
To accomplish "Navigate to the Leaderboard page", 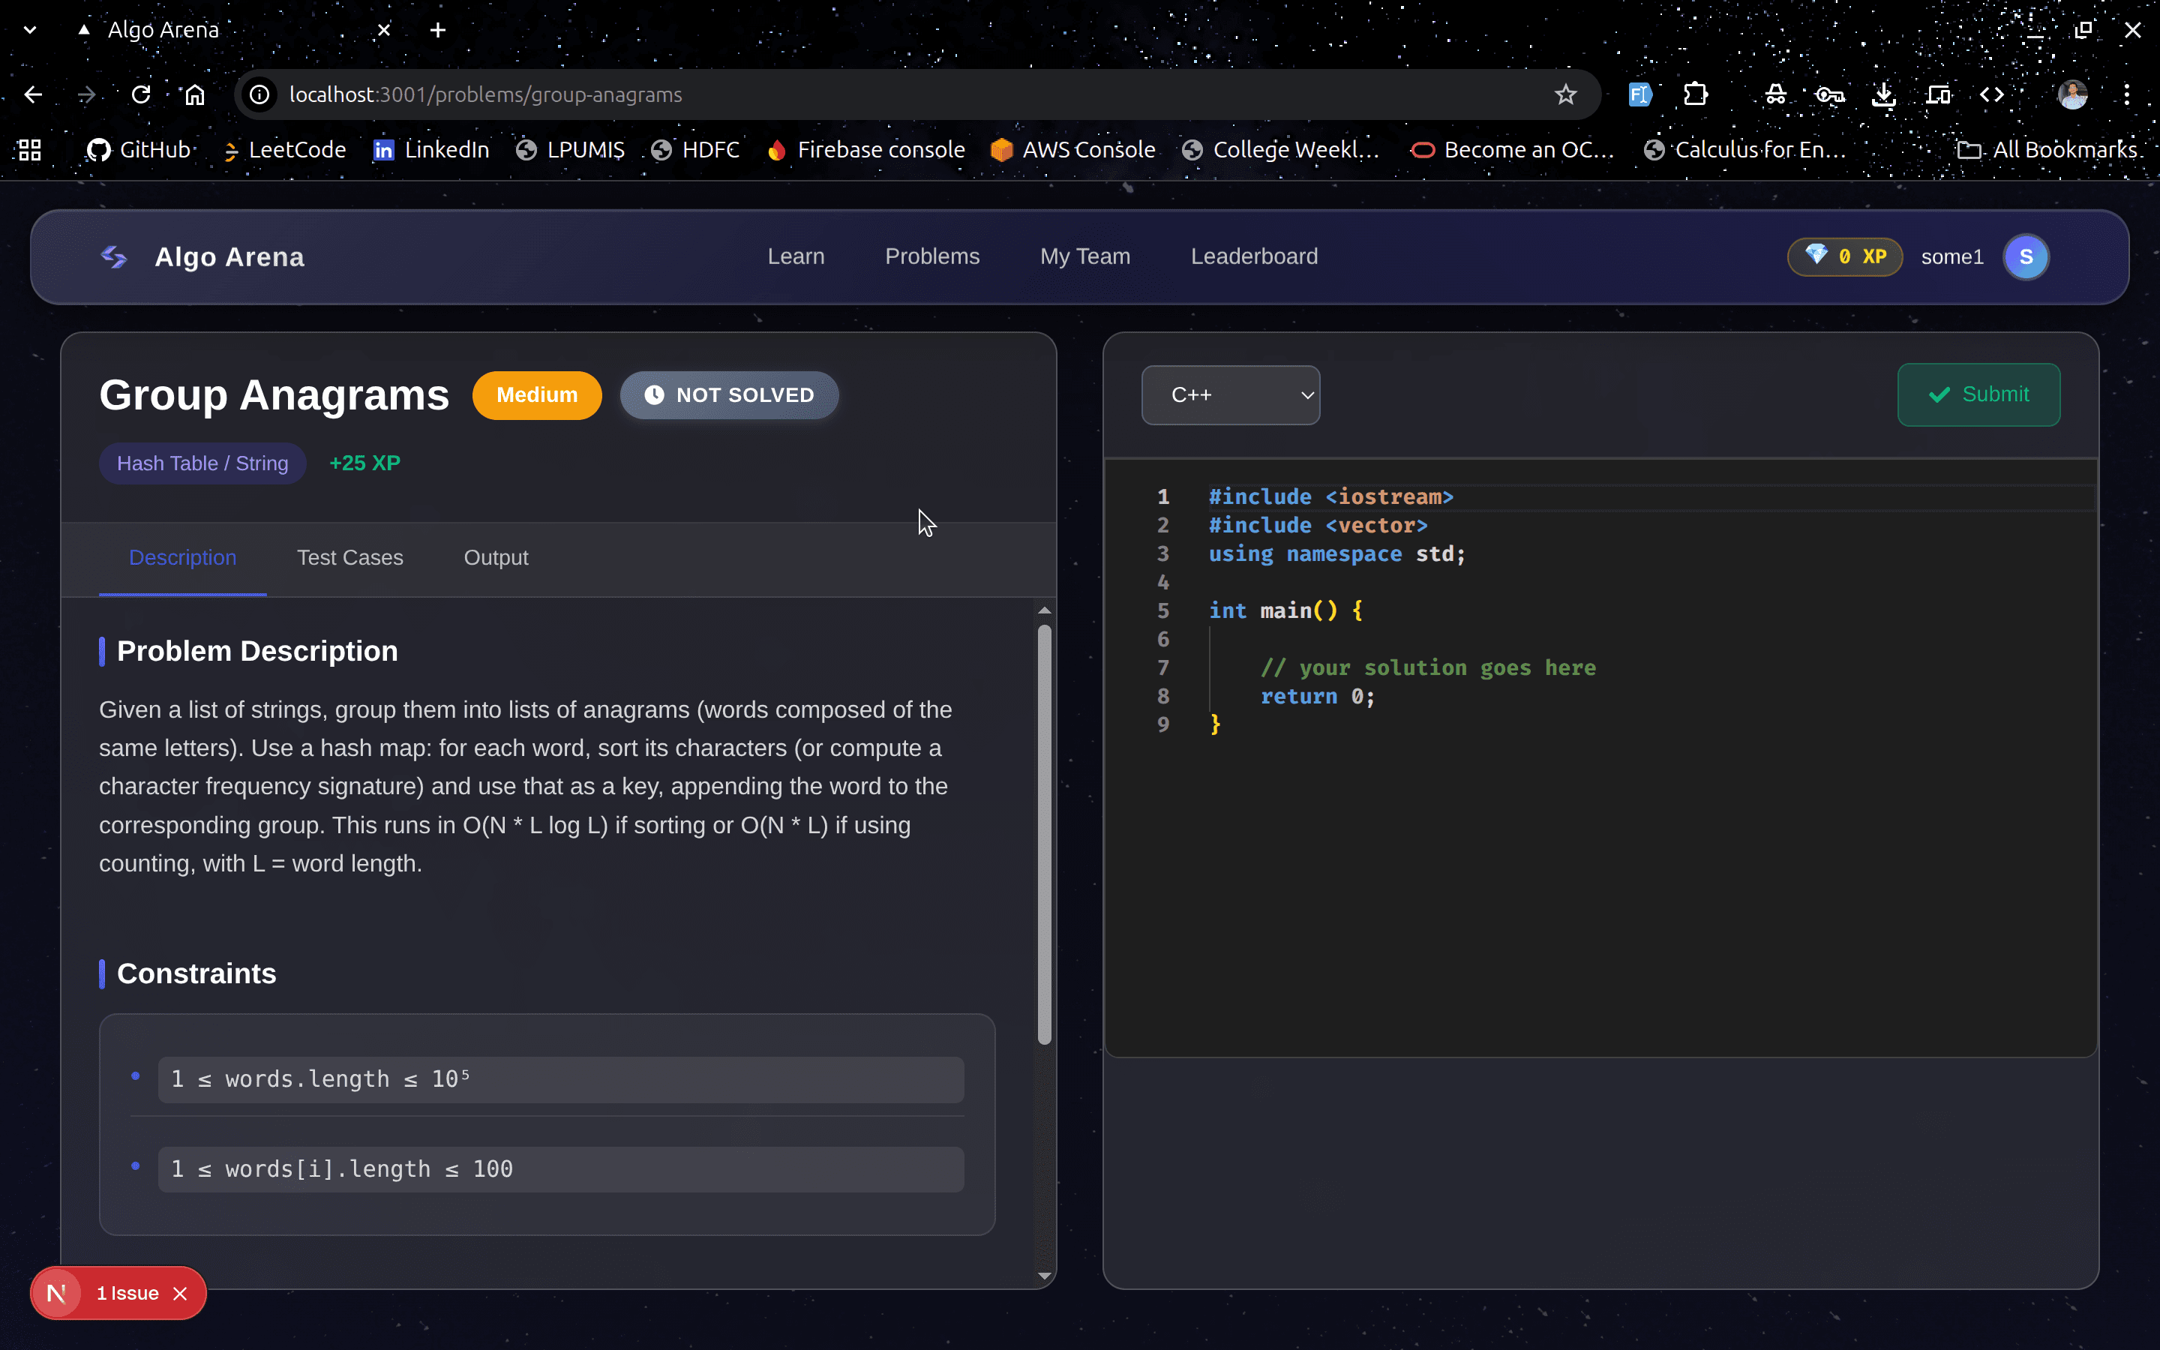I will (1253, 256).
